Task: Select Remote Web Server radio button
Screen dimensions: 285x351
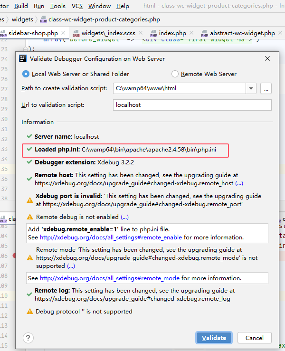Action: (x=175, y=74)
